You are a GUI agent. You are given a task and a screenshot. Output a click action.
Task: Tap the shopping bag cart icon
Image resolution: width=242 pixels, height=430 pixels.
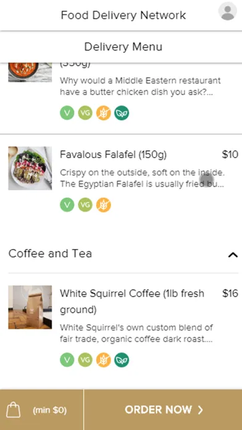13,410
